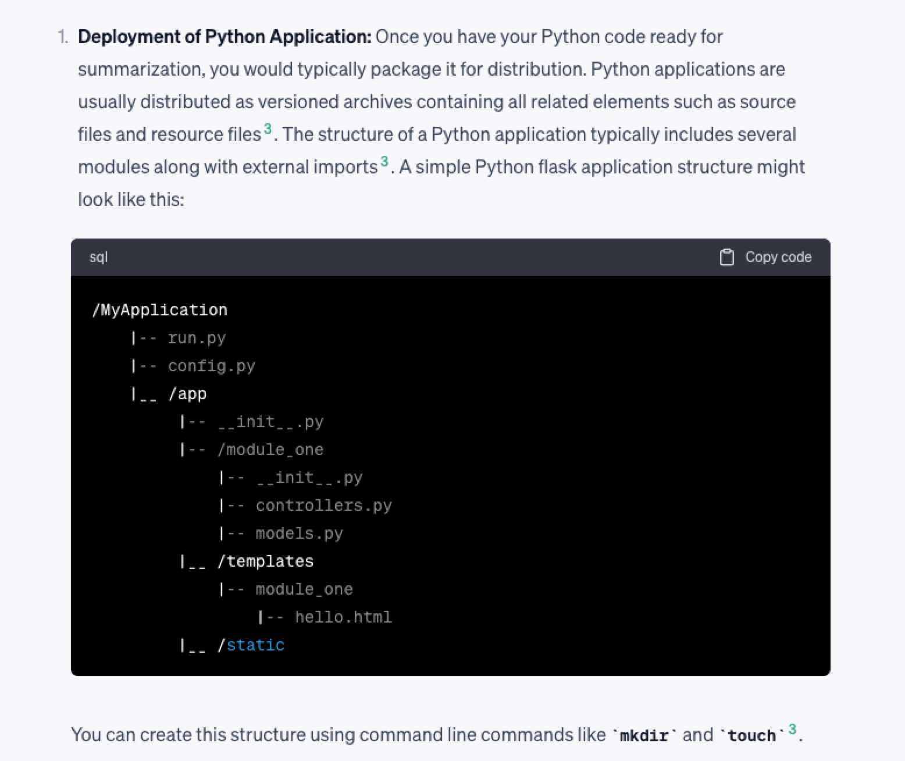This screenshot has width=905, height=761.
Task: Click '__init__.py' directly under /app
Action: point(270,422)
